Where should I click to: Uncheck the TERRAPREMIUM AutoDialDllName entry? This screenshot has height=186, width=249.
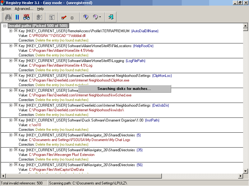[15, 31]
